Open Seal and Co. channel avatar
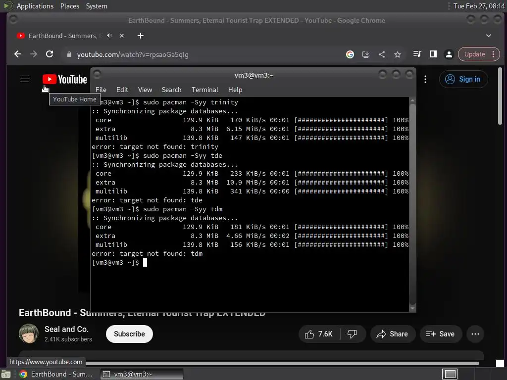 click(29, 334)
